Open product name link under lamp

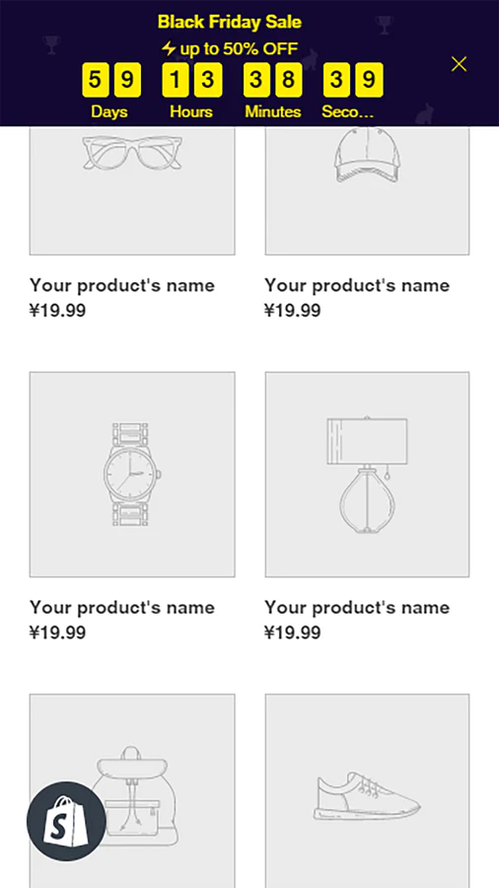pos(357,607)
